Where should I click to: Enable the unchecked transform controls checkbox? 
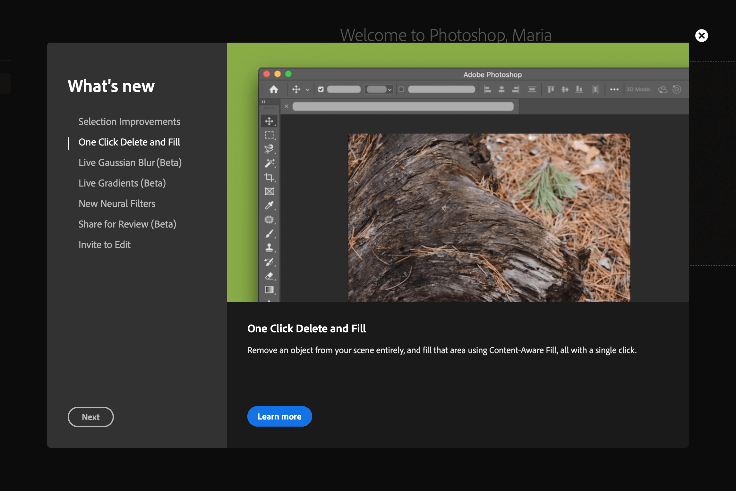point(401,89)
